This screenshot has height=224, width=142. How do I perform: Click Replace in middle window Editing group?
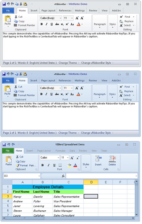126,91
